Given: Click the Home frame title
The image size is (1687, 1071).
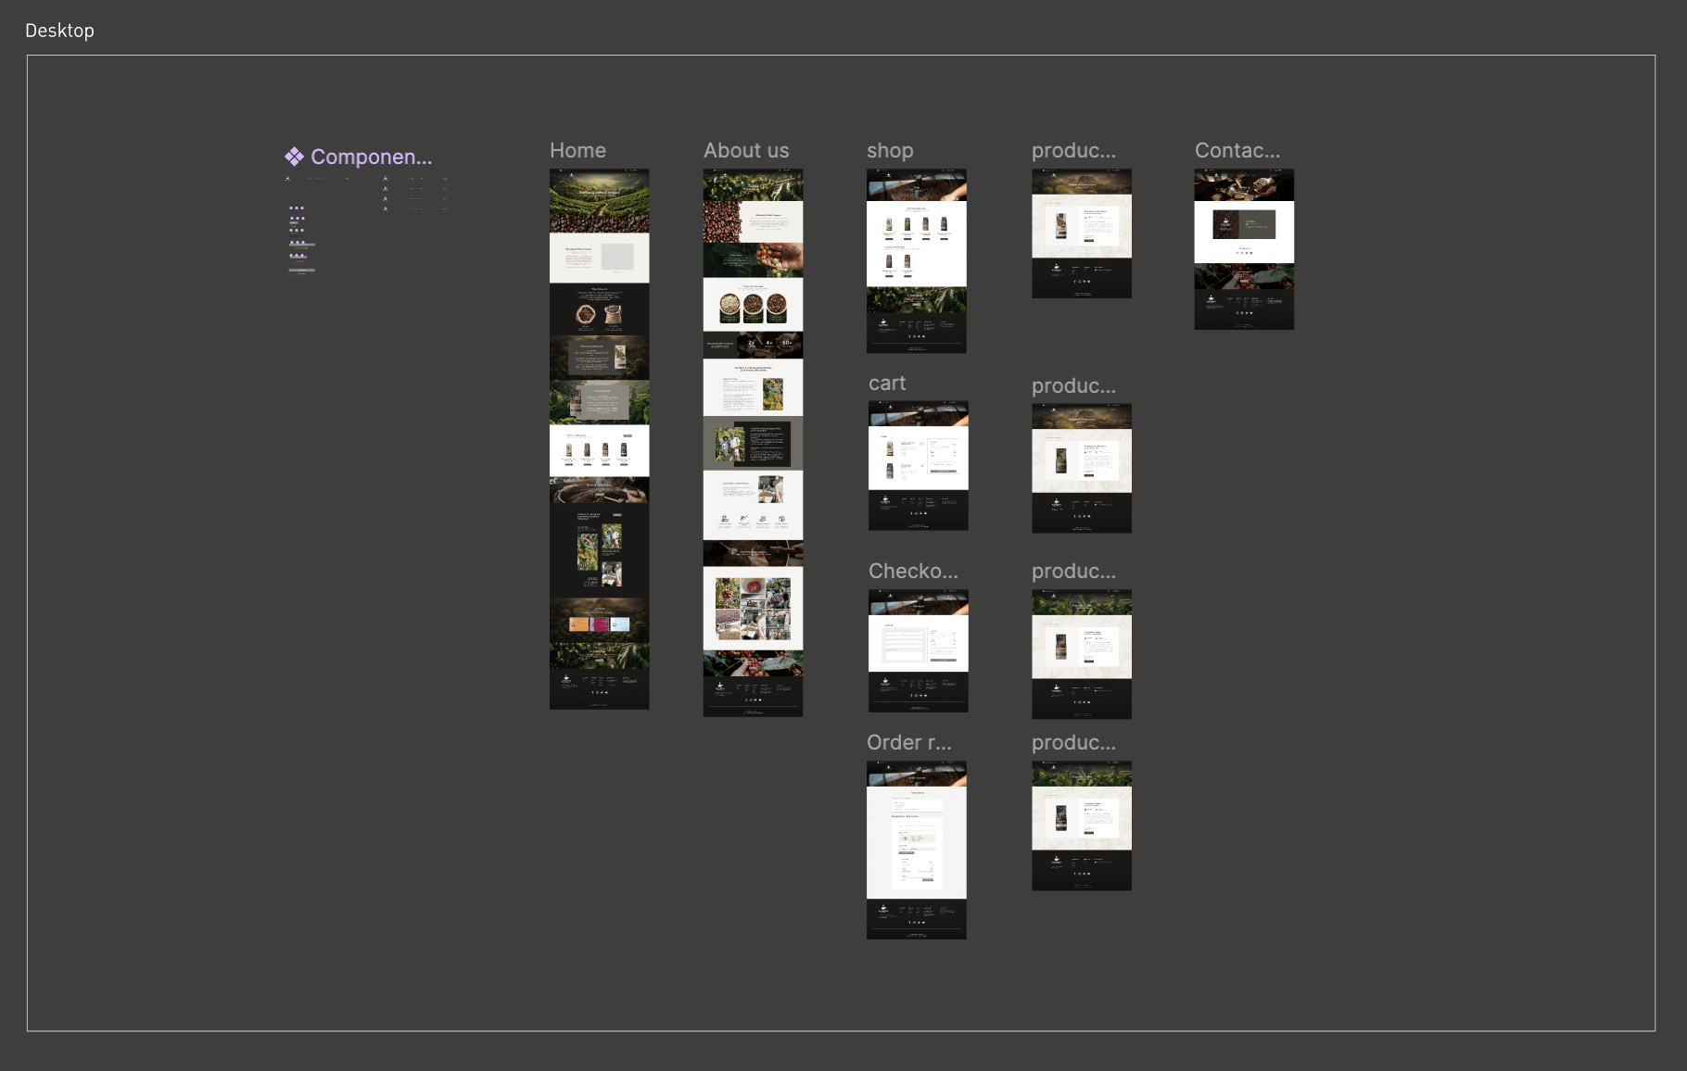Looking at the screenshot, I should tap(577, 150).
